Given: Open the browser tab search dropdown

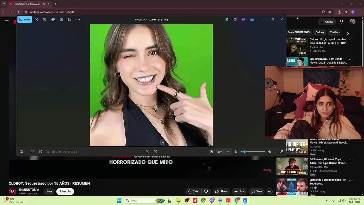Looking at the screenshot, I should 3,4.
